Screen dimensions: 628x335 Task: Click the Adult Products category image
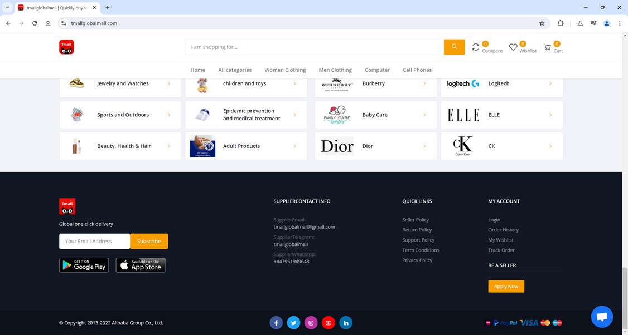tap(202, 146)
